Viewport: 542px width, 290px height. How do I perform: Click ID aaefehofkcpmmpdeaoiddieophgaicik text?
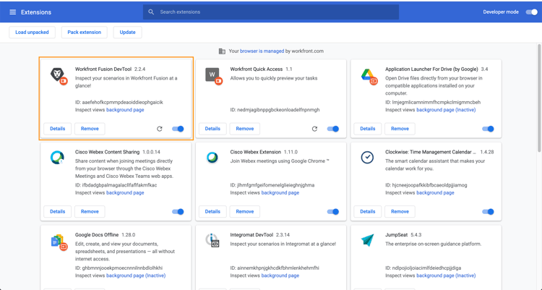[x=119, y=103]
